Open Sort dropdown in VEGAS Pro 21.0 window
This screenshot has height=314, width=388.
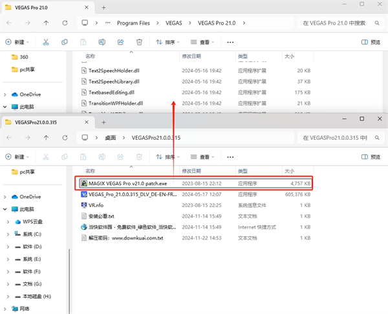tap(167, 42)
